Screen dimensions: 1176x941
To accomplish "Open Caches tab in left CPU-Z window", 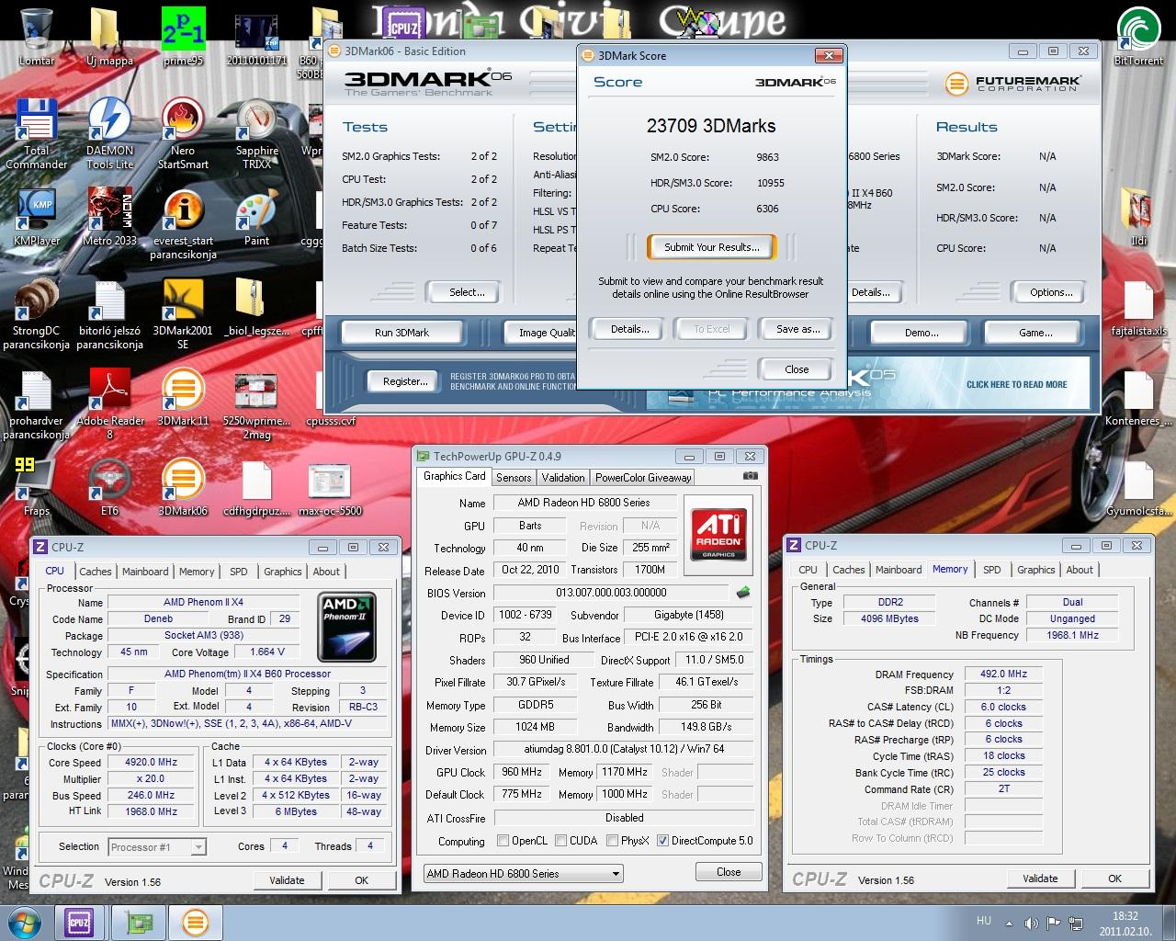I will pyautogui.click(x=95, y=572).
